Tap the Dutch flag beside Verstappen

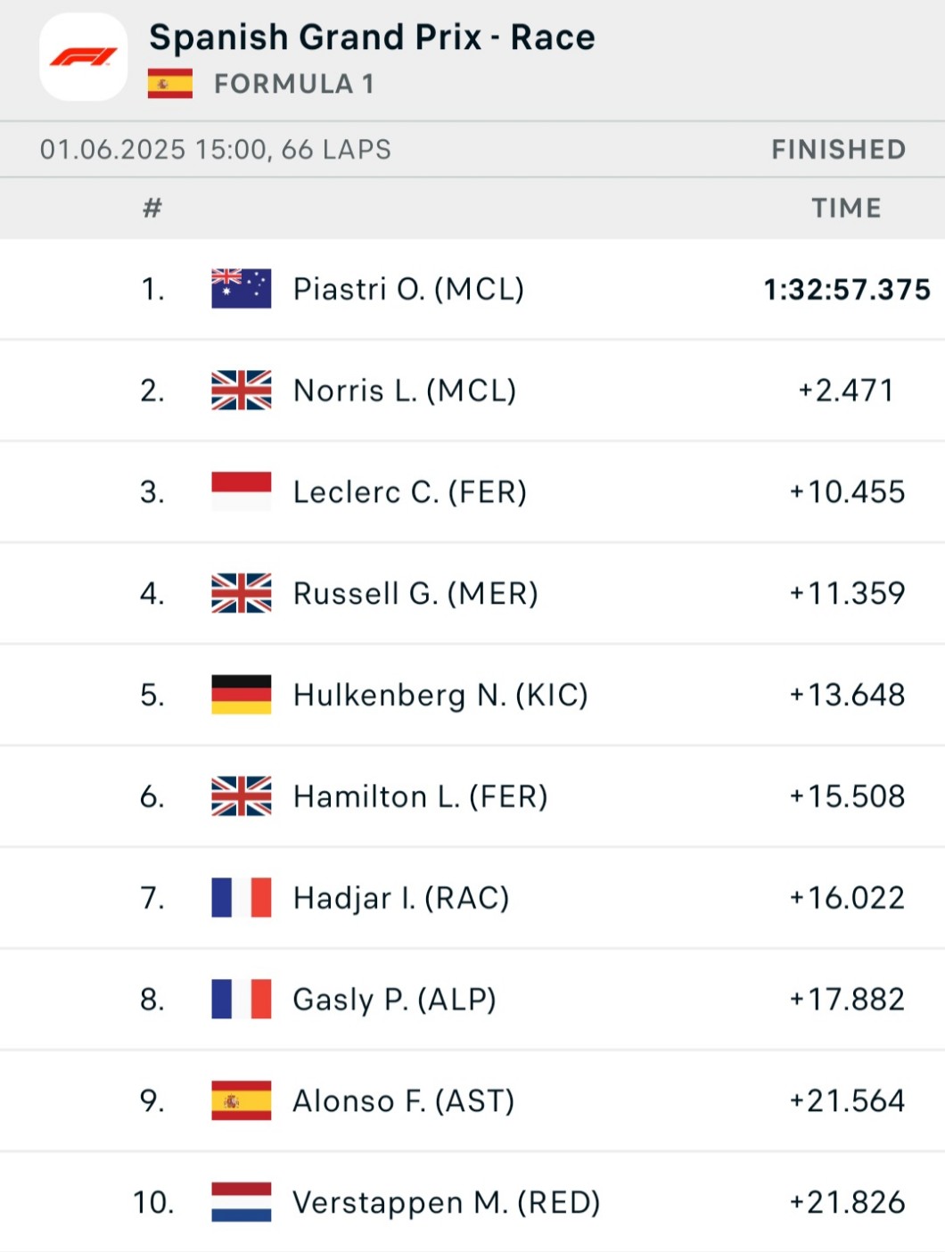tap(241, 1202)
